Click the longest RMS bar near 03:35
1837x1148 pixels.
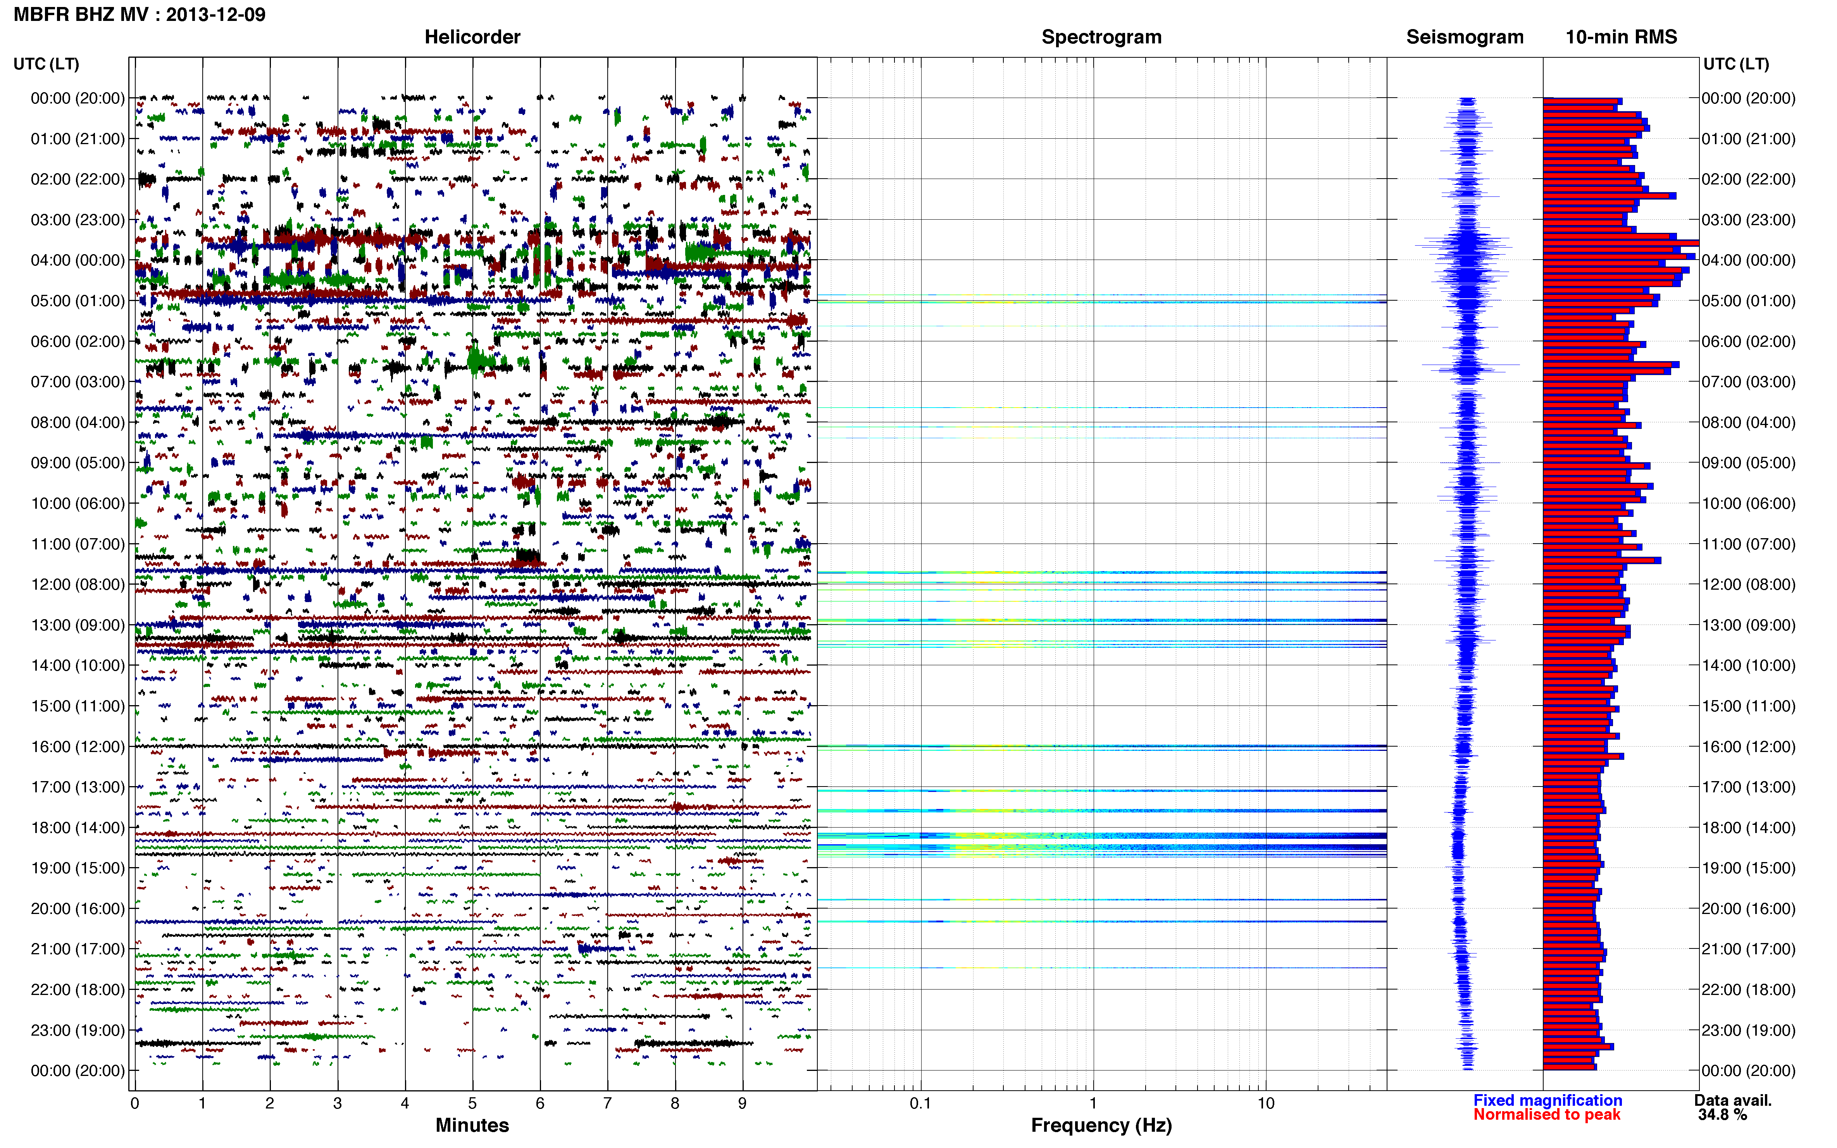[x=1622, y=243]
